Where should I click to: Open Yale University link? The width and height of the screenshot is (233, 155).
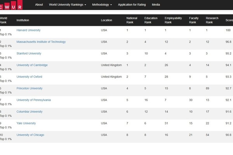click(x=26, y=123)
